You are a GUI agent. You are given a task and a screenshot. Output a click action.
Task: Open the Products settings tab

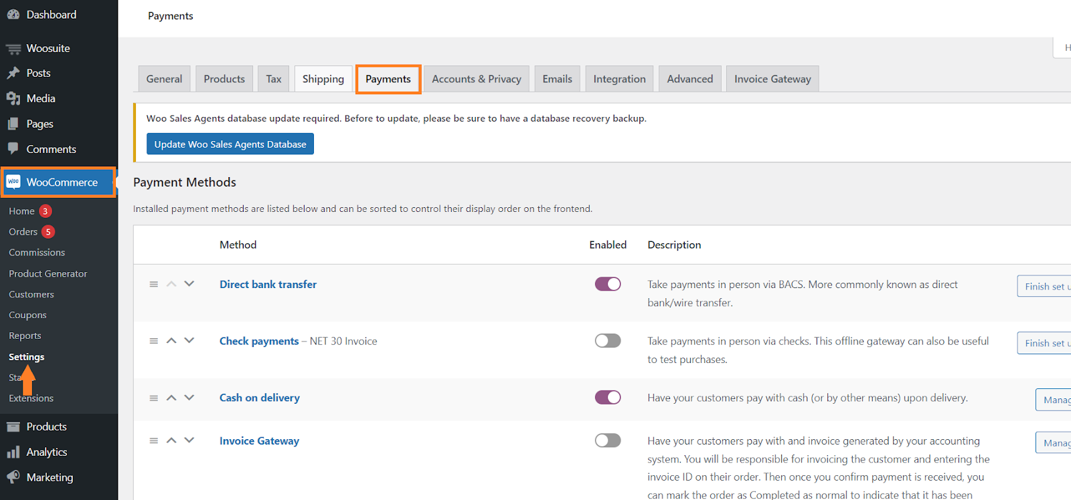(x=224, y=79)
